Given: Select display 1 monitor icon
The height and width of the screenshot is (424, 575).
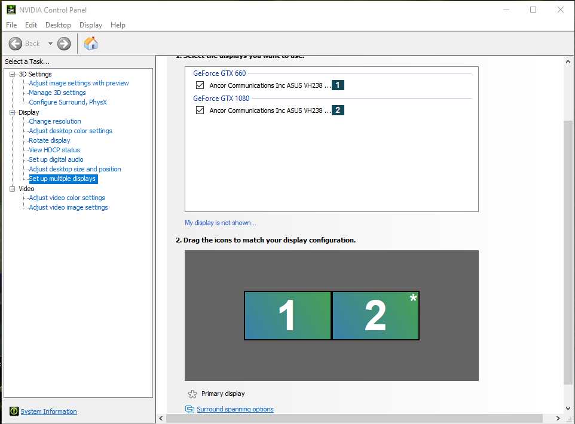Looking at the screenshot, I should (x=287, y=315).
